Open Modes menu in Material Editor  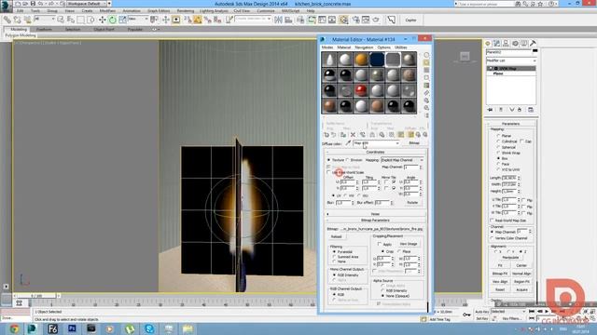click(x=327, y=47)
